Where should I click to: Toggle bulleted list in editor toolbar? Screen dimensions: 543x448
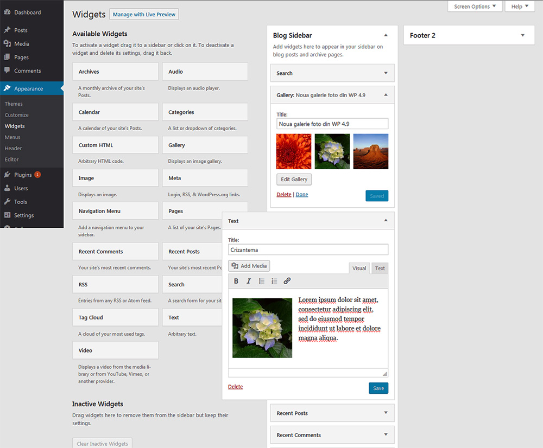(x=262, y=281)
